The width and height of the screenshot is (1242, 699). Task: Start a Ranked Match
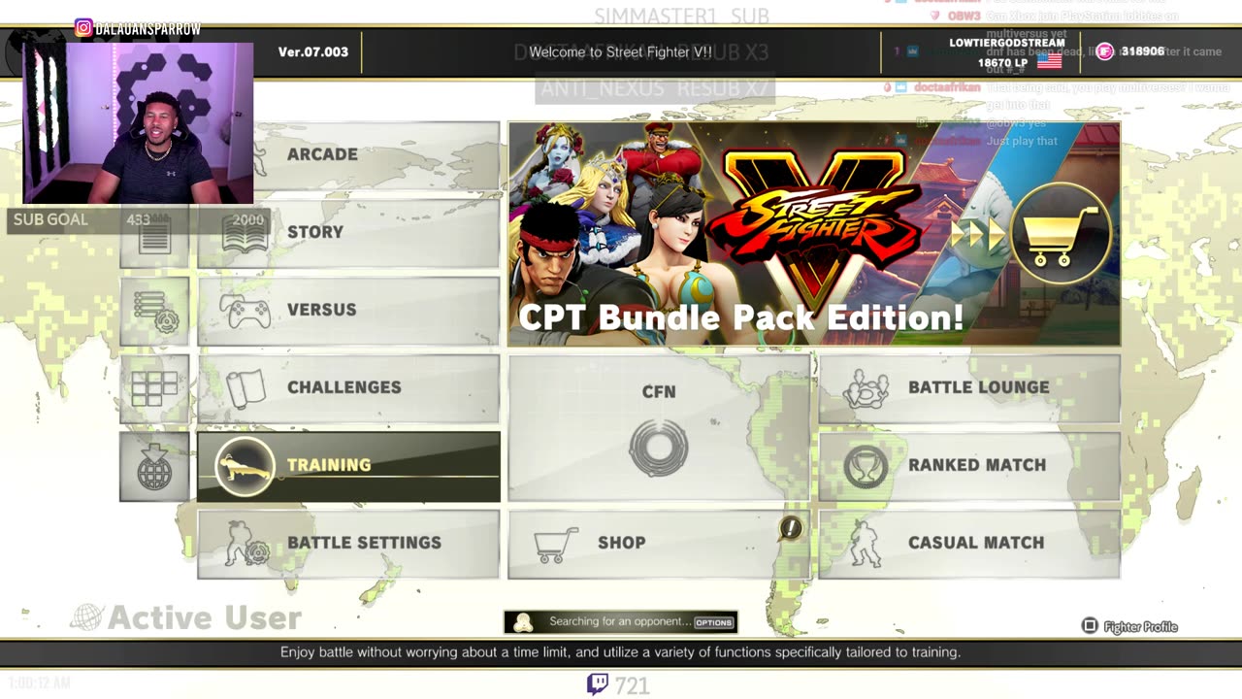[969, 466]
